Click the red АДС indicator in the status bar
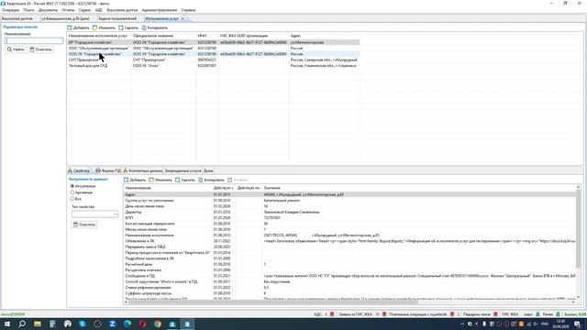 [332, 314]
